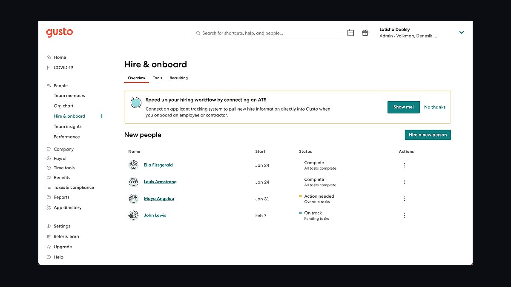Click John Lewis's avatar
Viewport: 511px width, 287px height.
tap(134, 216)
